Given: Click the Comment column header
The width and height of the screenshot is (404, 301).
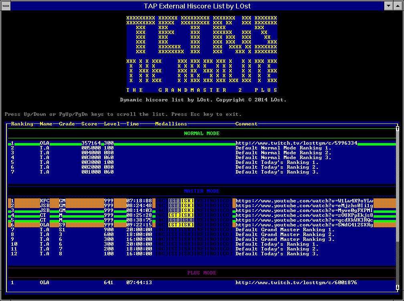Looking at the screenshot, I should pyautogui.click(x=246, y=124).
